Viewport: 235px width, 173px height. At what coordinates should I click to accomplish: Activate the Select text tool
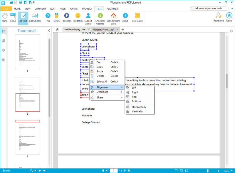pyautogui.click(x=13, y=18)
